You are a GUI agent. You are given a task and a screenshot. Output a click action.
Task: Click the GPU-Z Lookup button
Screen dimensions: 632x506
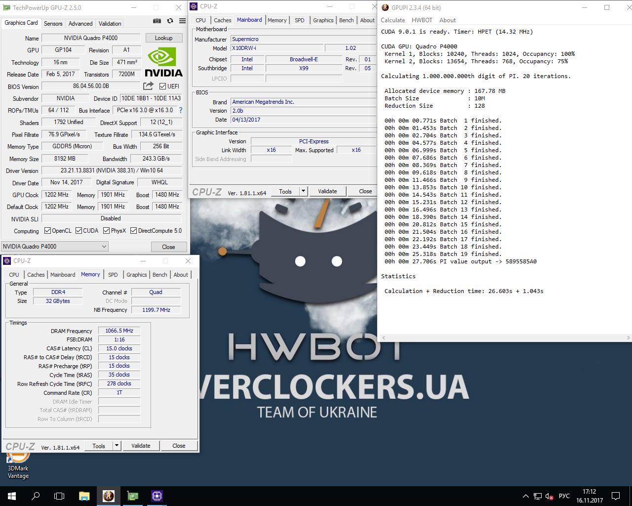(163, 38)
